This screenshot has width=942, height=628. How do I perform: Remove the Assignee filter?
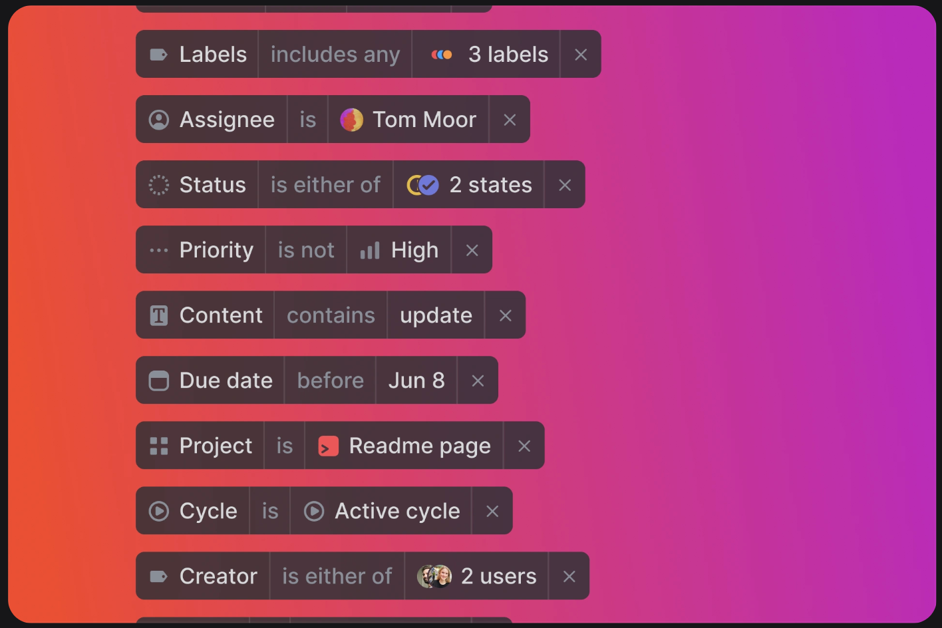click(x=510, y=120)
